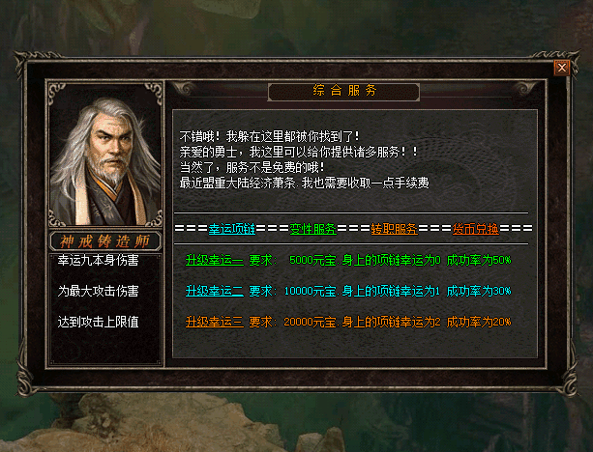Click the 10000元宝 requirement text
The width and height of the screenshot is (593, 452).
311,291
